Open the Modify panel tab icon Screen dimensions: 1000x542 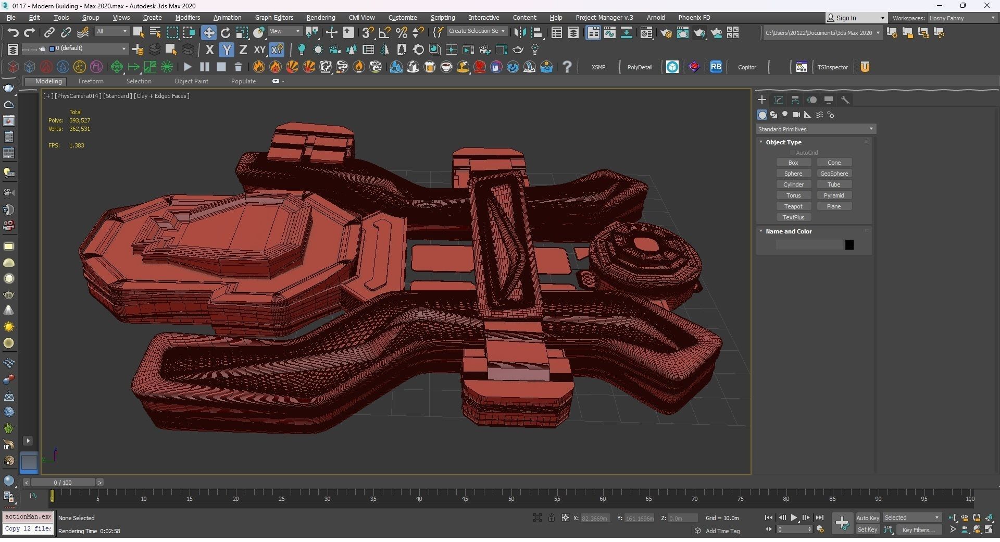click(779, 100)
